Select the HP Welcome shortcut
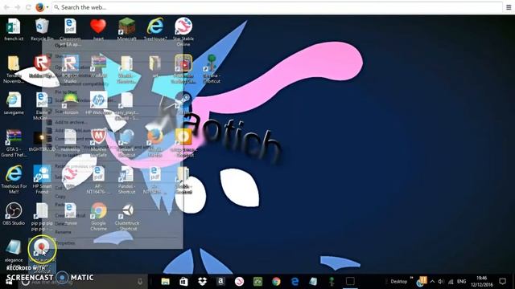 tap(98, 104)
